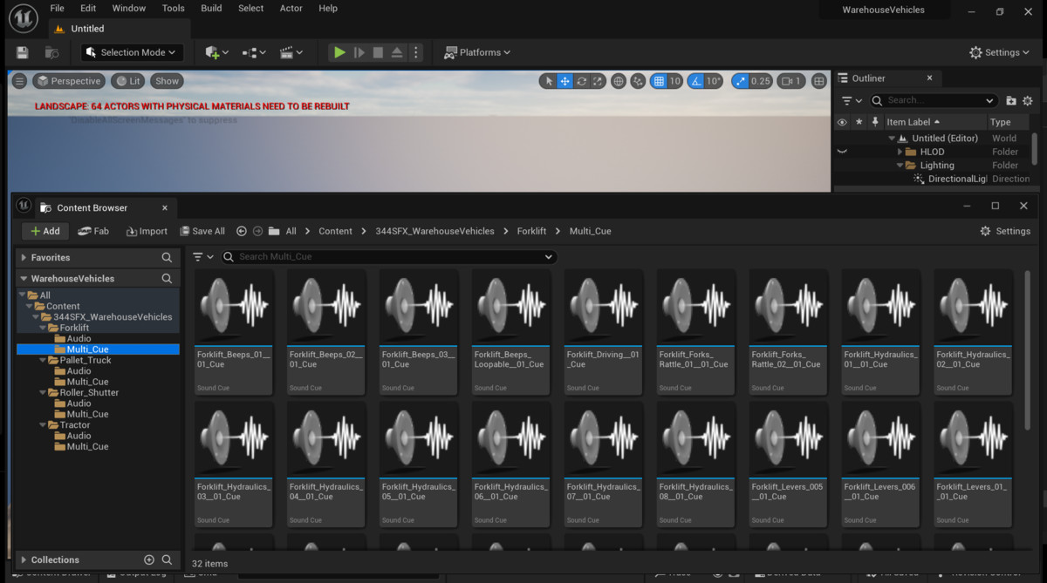Viewport: 1047px width, 583px height.
Task: Open the top-right toolbar Settings dropdown
Action: 1000,52
